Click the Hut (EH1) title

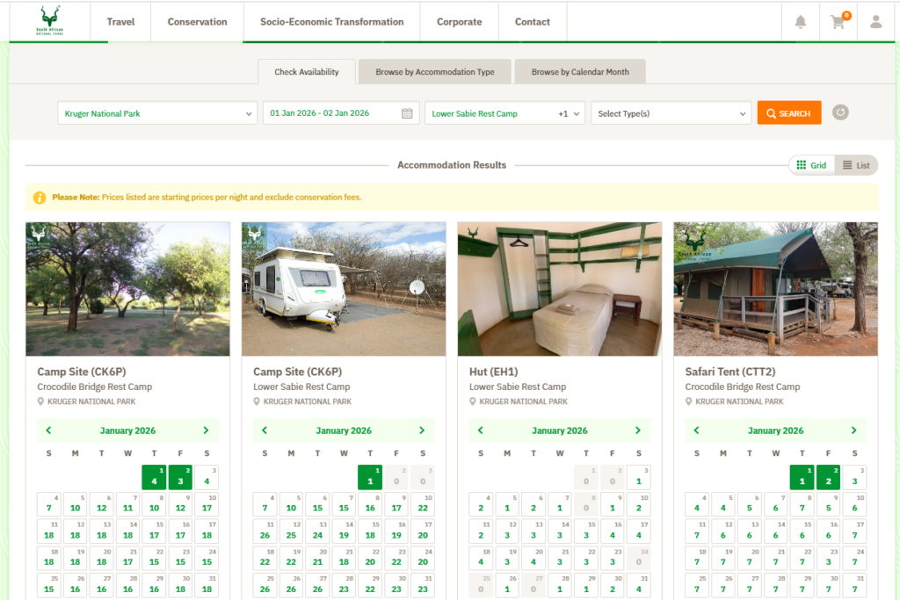tap(493, 372)
